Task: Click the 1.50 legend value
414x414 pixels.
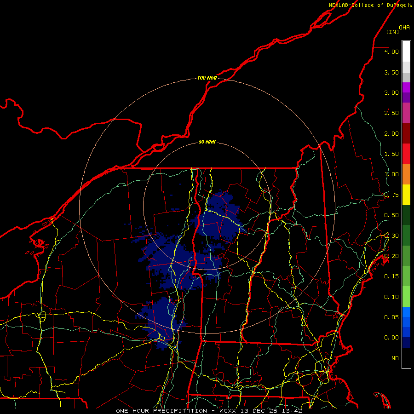Action: (391, 154)
